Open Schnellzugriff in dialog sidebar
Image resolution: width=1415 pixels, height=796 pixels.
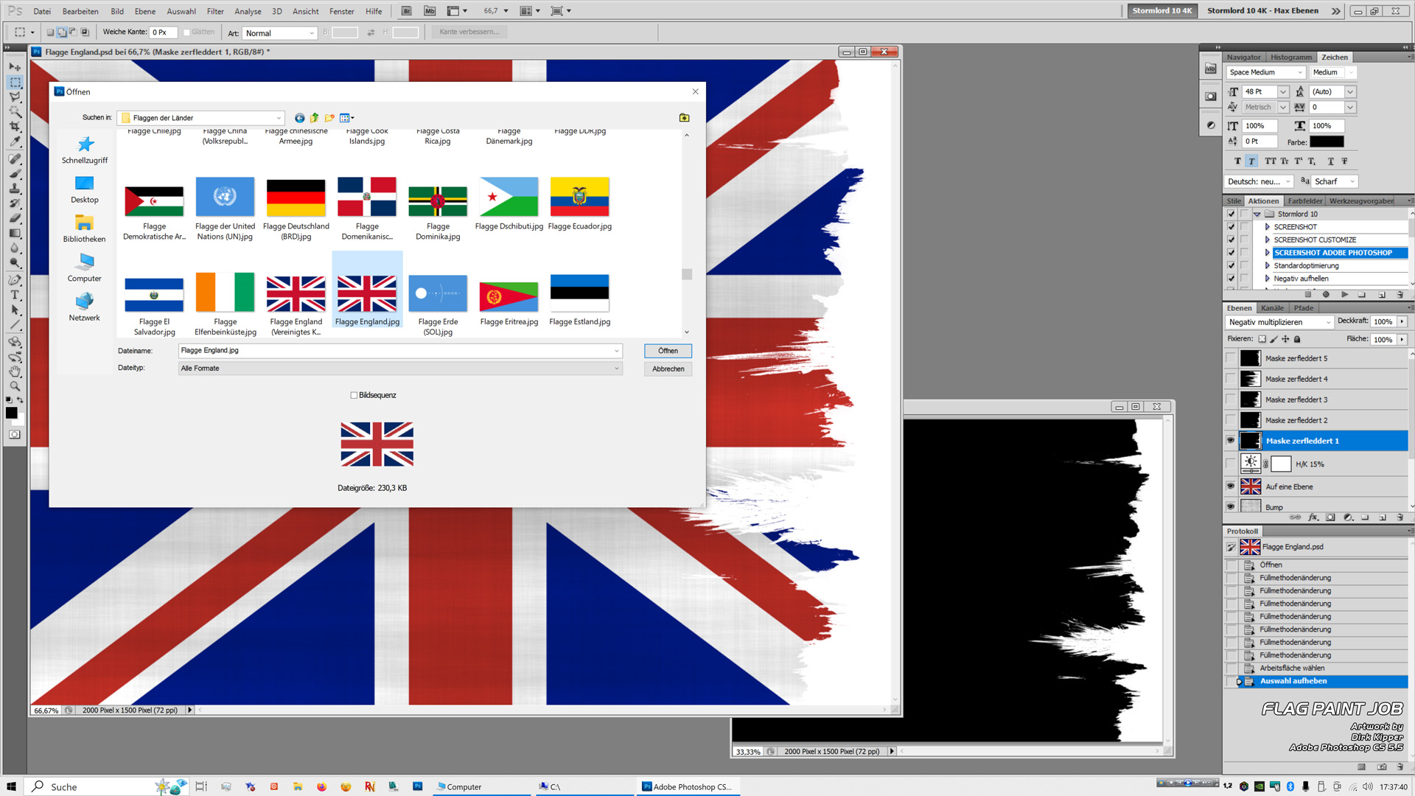pyautogui.click(x=85, y=150)
